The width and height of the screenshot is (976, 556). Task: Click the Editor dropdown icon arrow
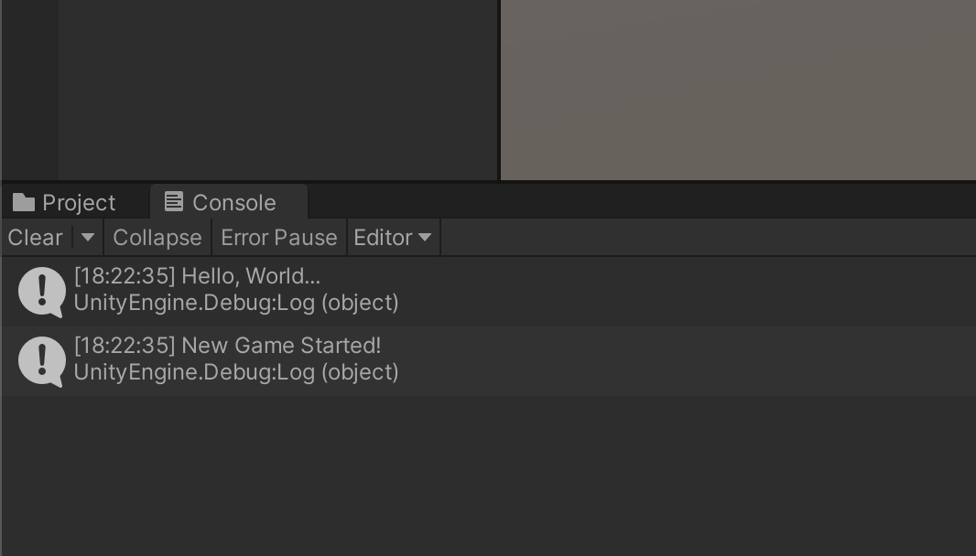424,237
